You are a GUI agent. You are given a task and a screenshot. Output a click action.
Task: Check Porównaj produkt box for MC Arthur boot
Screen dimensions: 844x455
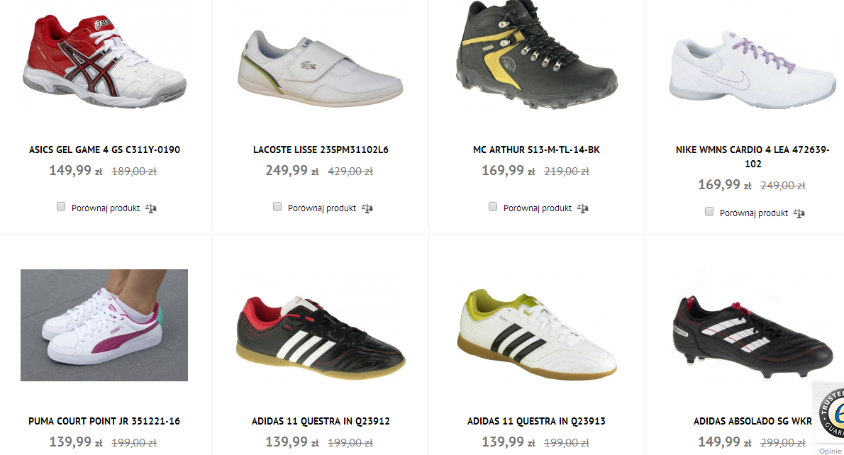pyautogui.click(x=492, y=206)
